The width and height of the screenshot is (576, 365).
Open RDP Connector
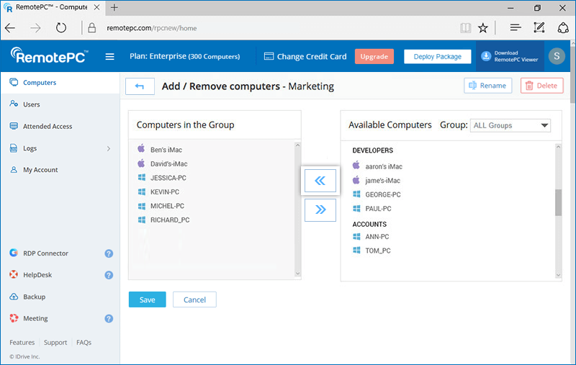[45, 253]
